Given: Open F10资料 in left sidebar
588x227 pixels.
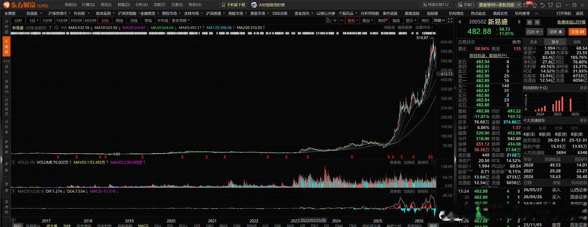Looking at the screenshot, I should (6, 67).
